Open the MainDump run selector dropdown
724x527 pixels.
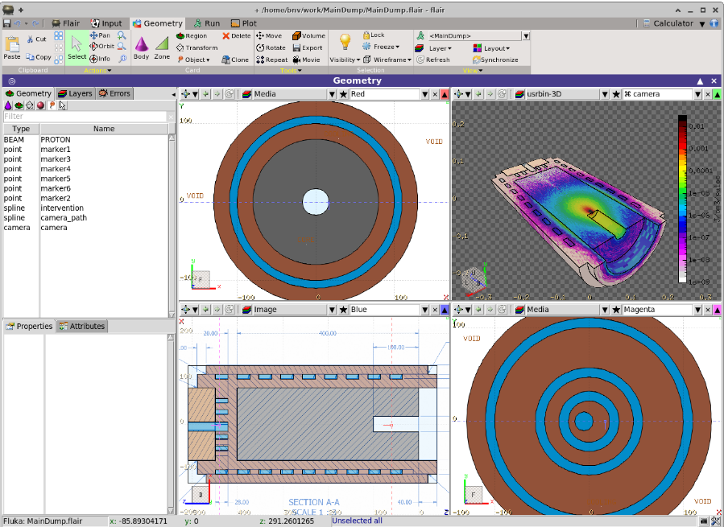coord(525,36)
